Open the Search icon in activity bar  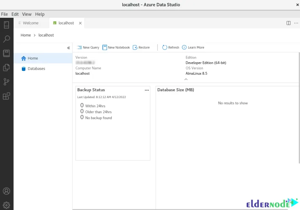[6, 39]
